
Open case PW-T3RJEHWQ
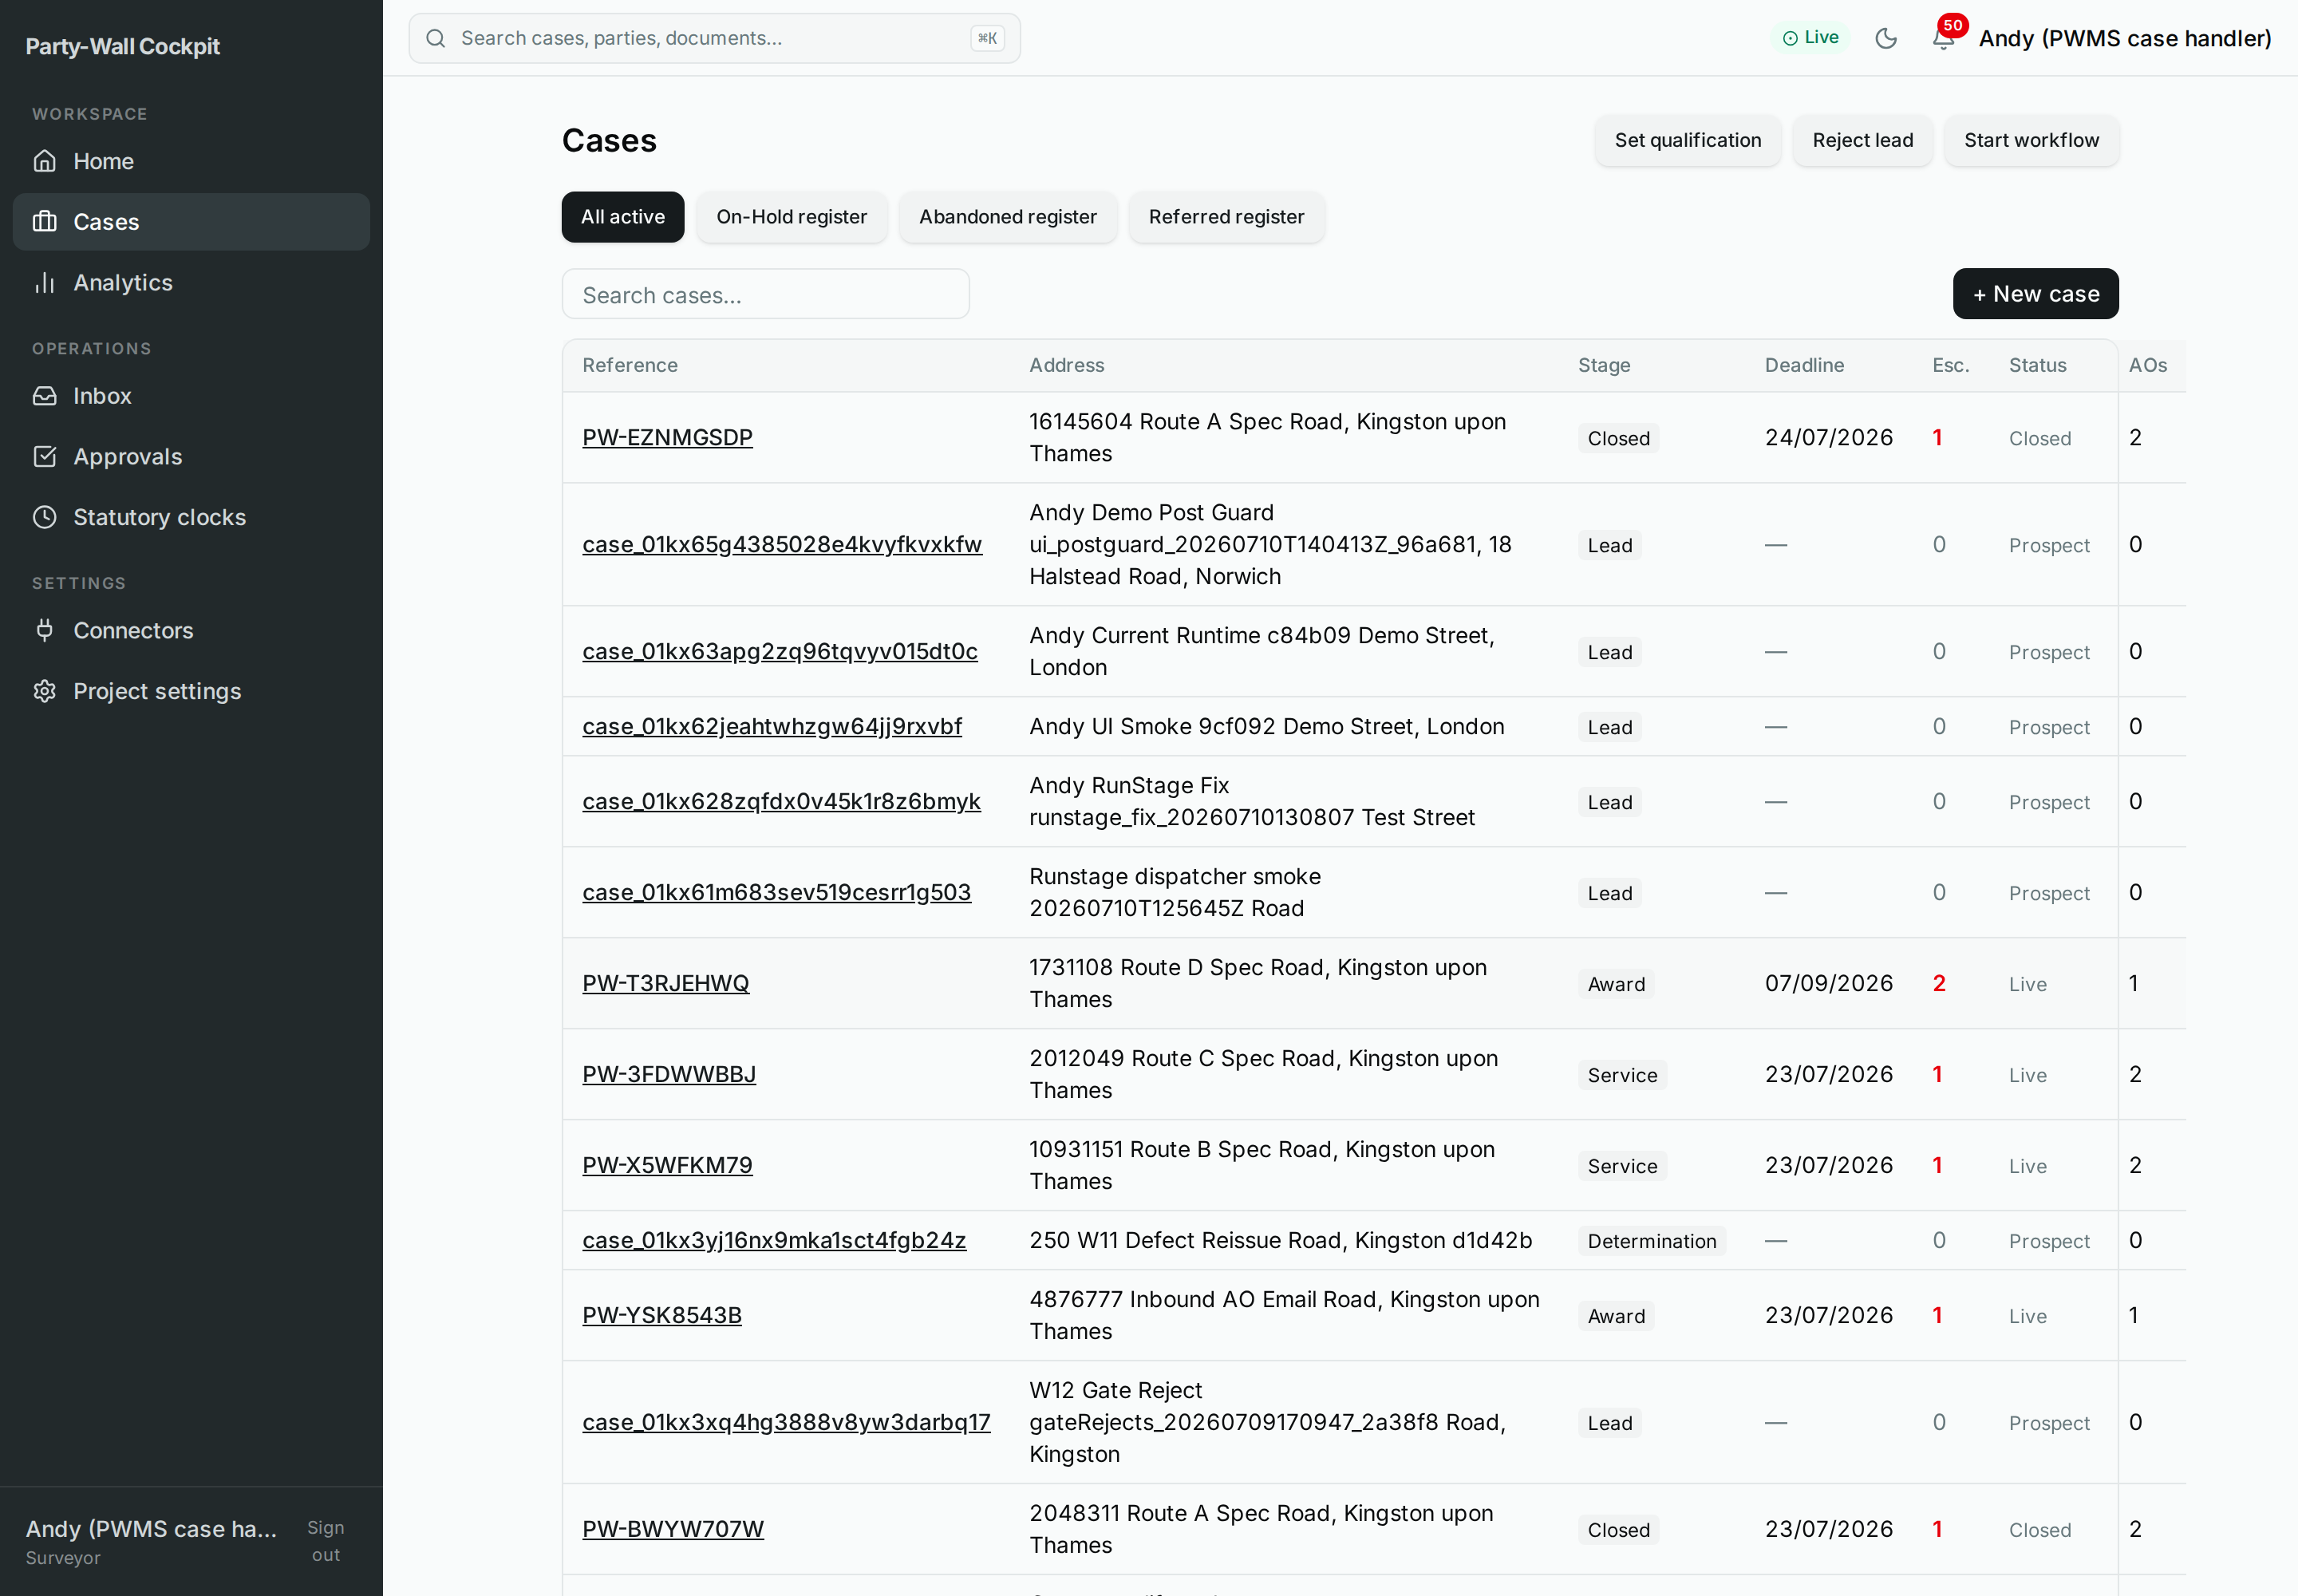666,983
